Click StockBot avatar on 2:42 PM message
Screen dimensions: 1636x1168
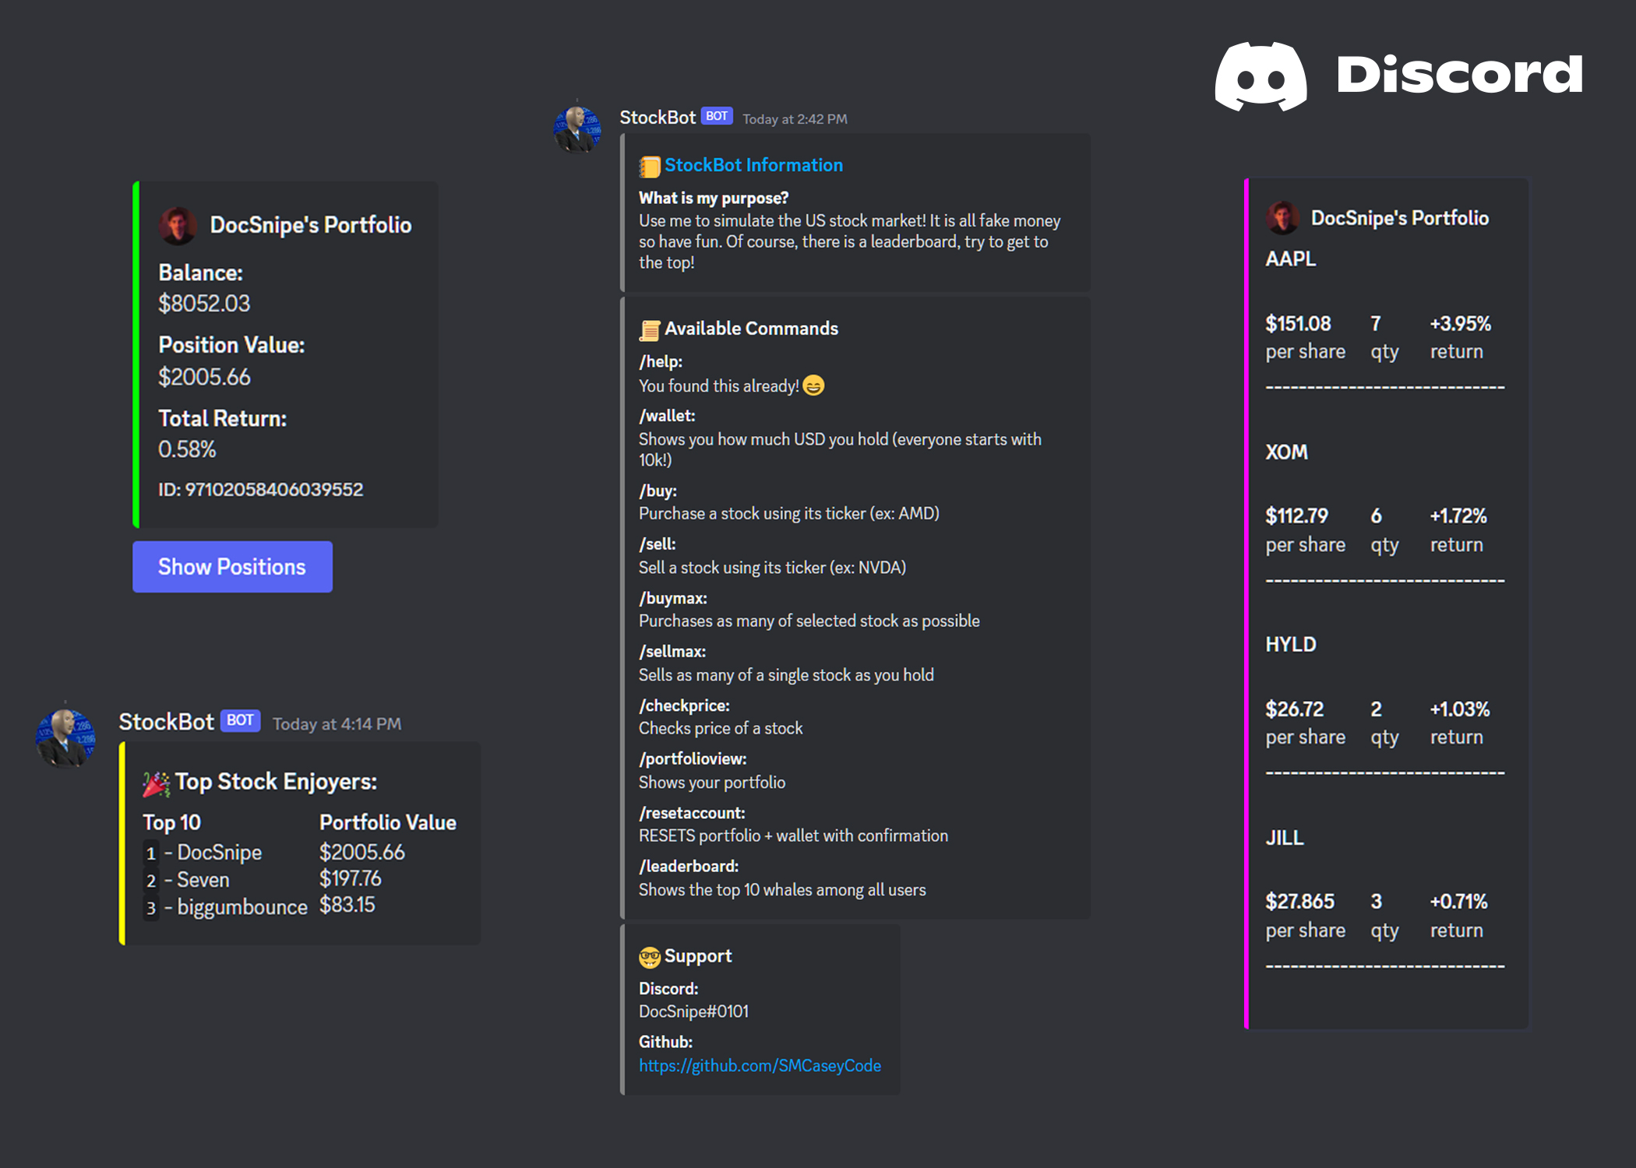pyautogui.click(x=577, y=128)
